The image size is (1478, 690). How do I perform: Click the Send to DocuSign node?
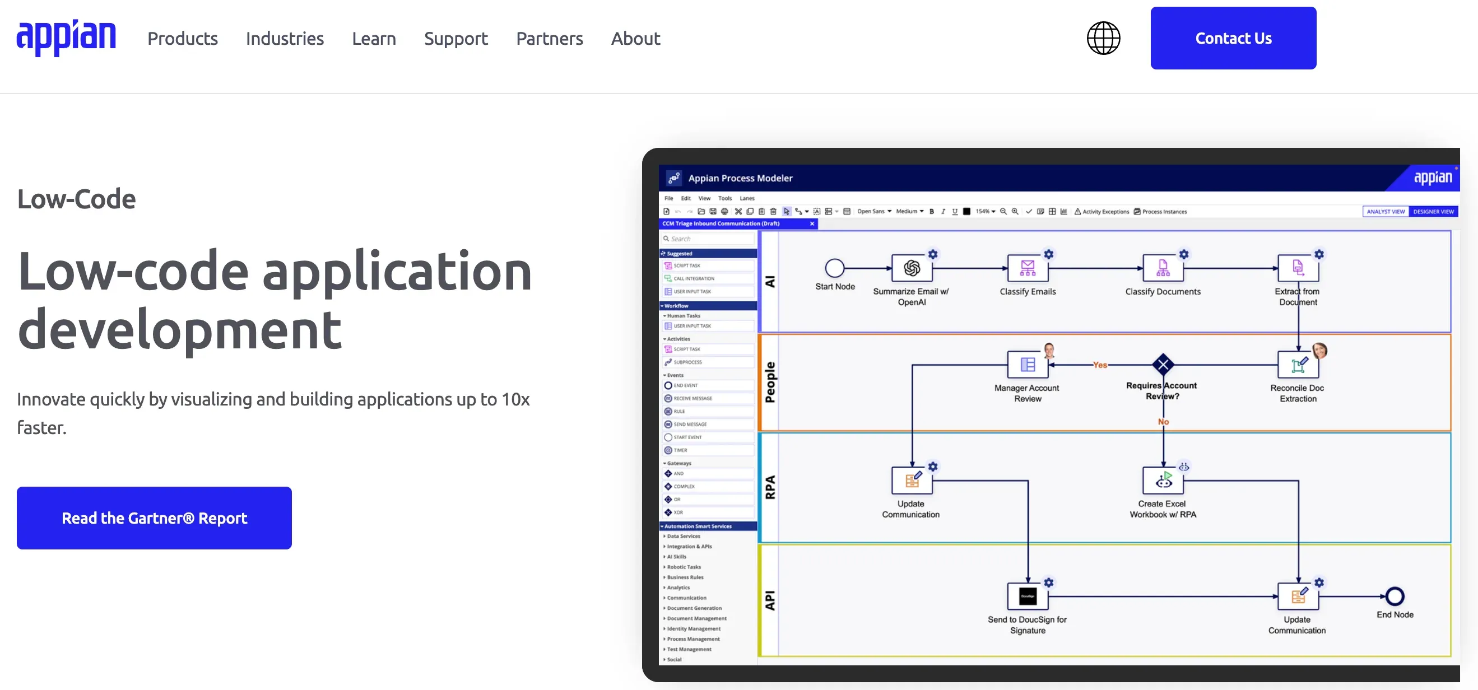(x=1028, y=596)
